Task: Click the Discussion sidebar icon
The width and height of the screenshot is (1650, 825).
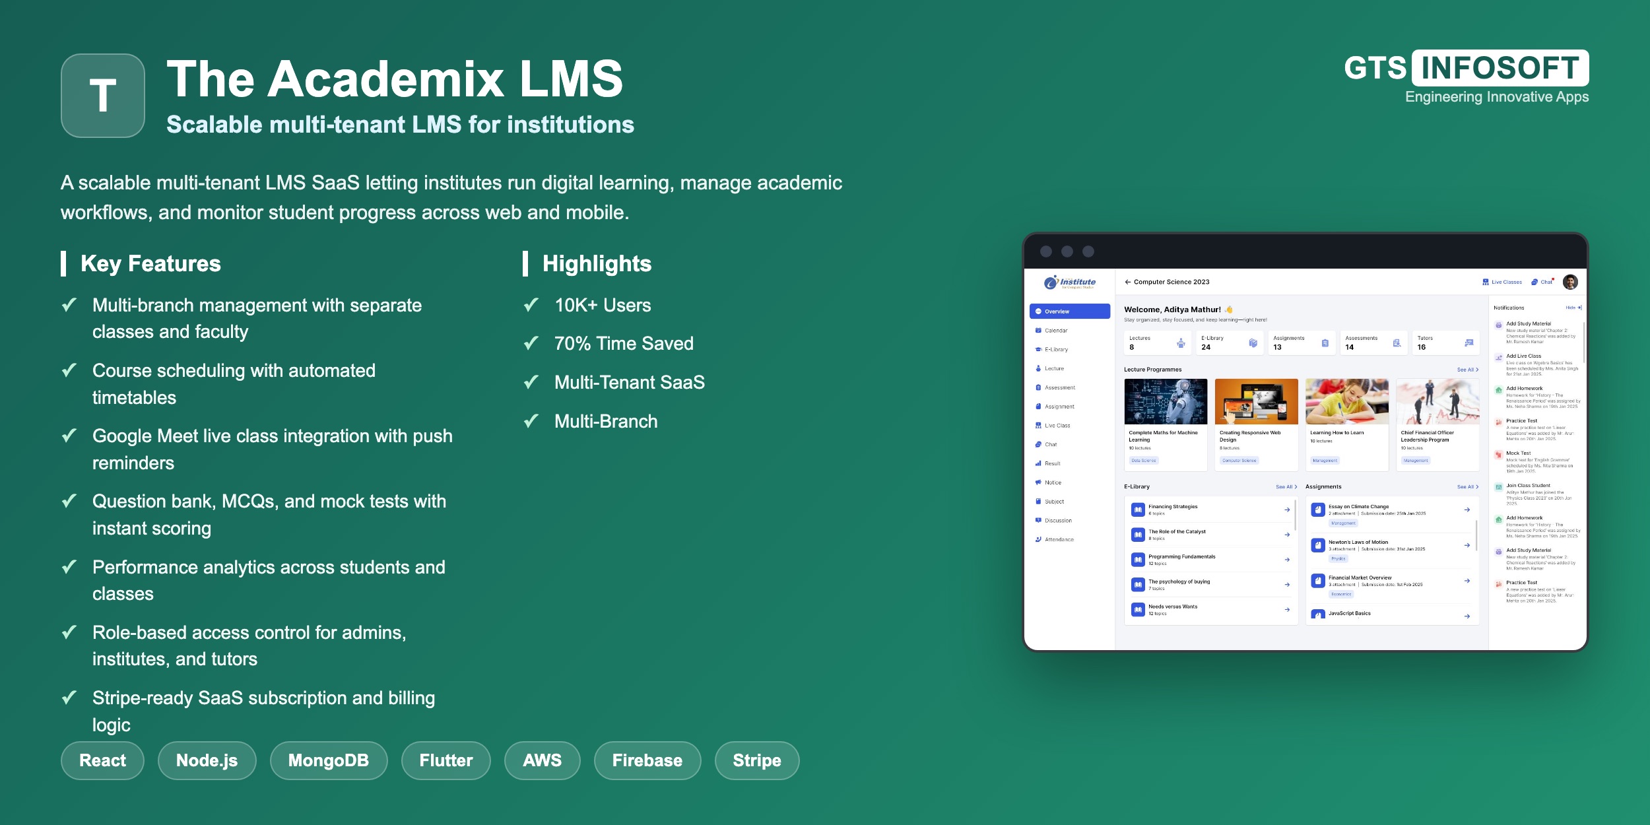Action: pos(1038,521)
